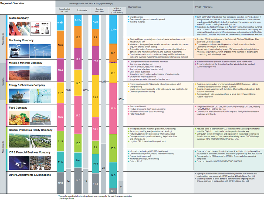Select the Energy & Chemicals Company heading
This screenshot has height=200, width=264.
27,85
